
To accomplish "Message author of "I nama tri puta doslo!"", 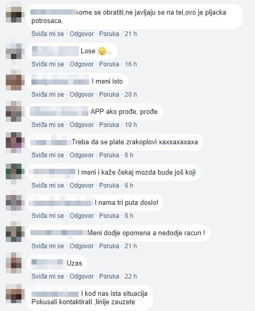I will tap(109, 215).
